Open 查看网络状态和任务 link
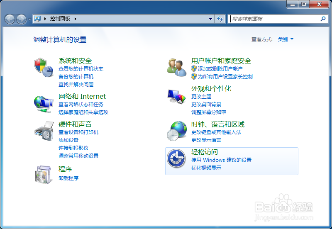The image size is (332, 229). click(x=81, y=104)
